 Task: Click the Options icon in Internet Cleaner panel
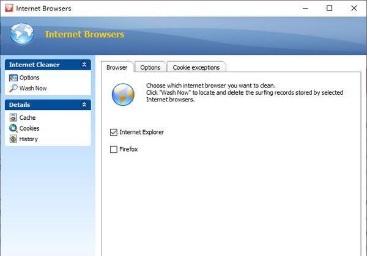click(13, 78)
